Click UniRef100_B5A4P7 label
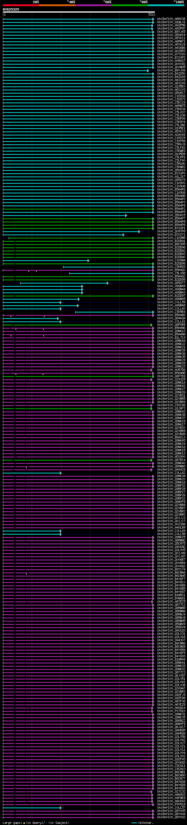Image resolution: width=187 pixels, height=825 pixels. (171, 218)
